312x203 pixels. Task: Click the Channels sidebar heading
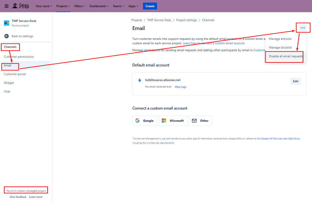(x=10, y=47)
